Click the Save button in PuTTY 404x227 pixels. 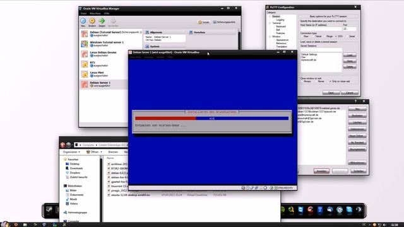[x=350, y=61]
